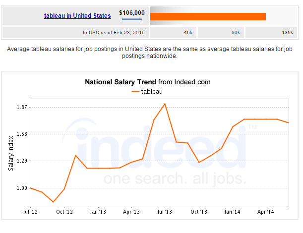This screenshot has width=303, height=233.
Task: Click the 'National Salary Trend' chart title
Action: pos(121,82)
